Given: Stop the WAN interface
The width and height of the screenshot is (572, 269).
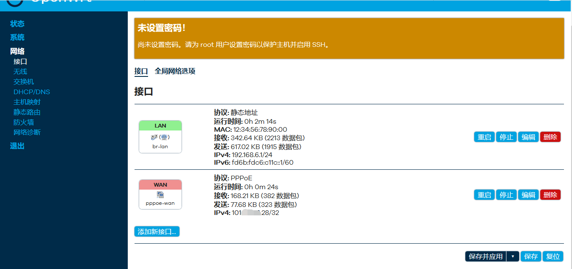Looking at the screenshot, I should click(x=506, y=195).
